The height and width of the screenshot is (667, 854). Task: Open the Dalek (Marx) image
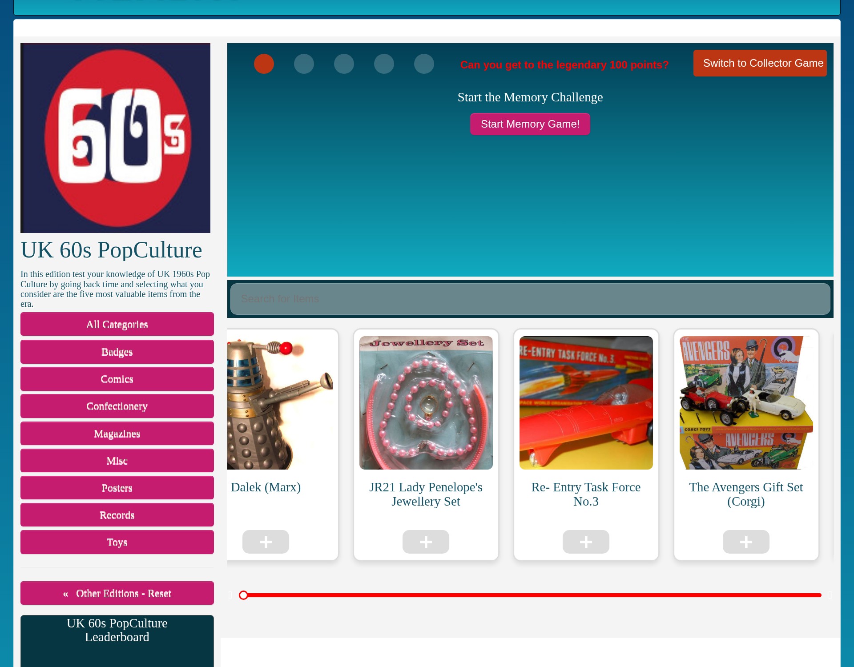280,403
